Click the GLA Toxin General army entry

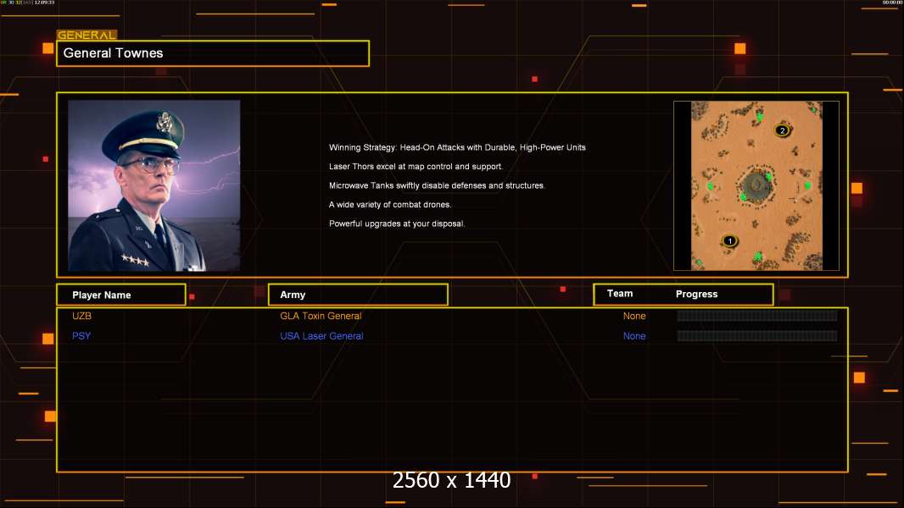321,316
